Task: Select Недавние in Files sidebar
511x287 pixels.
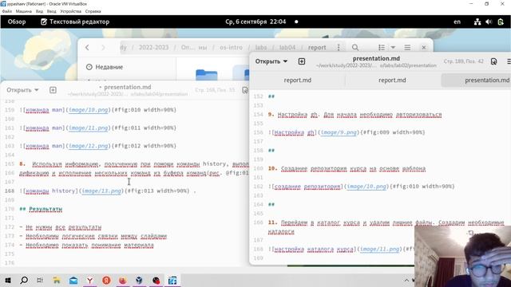Action: [105, 67]
